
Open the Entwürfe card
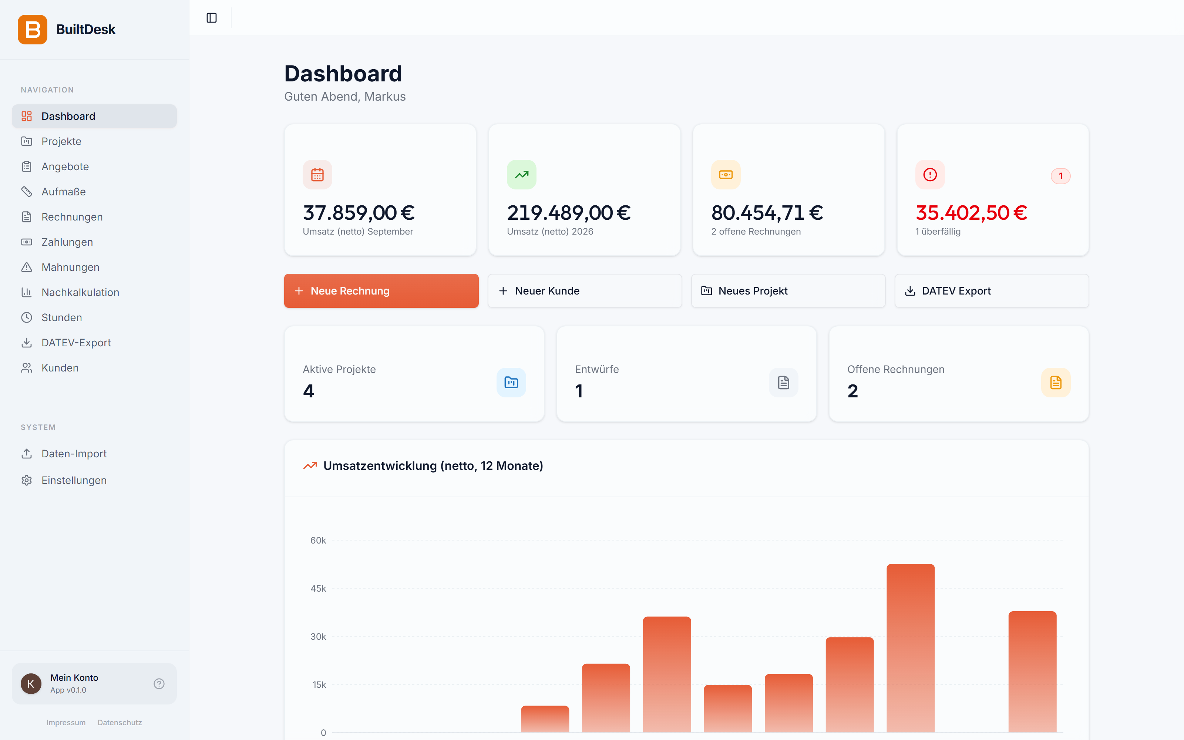[x=686, y=374]
